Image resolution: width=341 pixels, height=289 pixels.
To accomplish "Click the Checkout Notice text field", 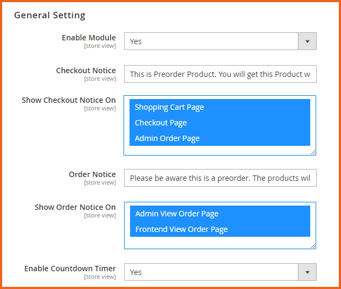I will pyautogui.click(x=220, y=74).
